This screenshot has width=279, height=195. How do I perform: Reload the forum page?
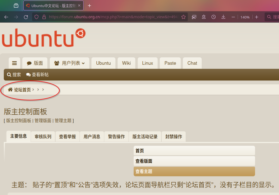tap(26, 17)
